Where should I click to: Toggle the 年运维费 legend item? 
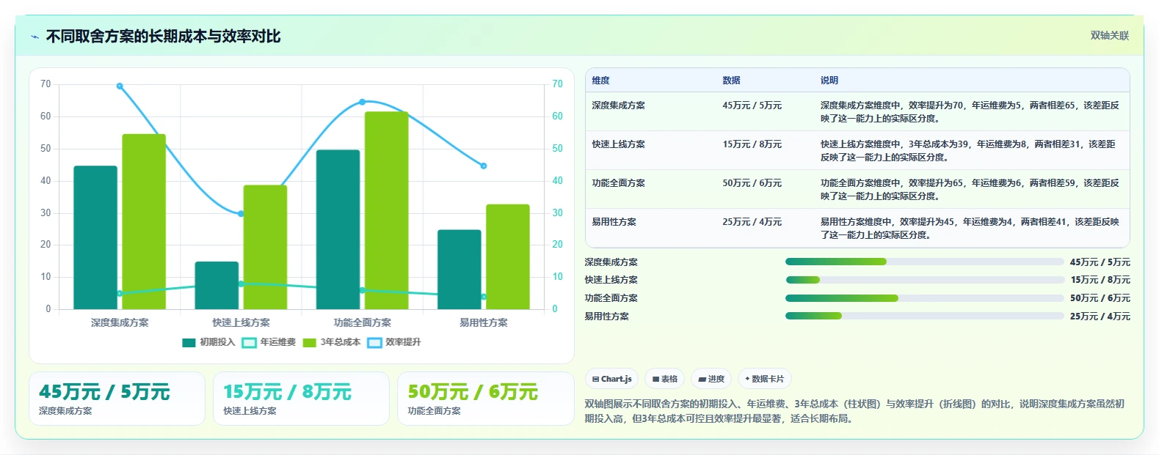tap(269, 342)
